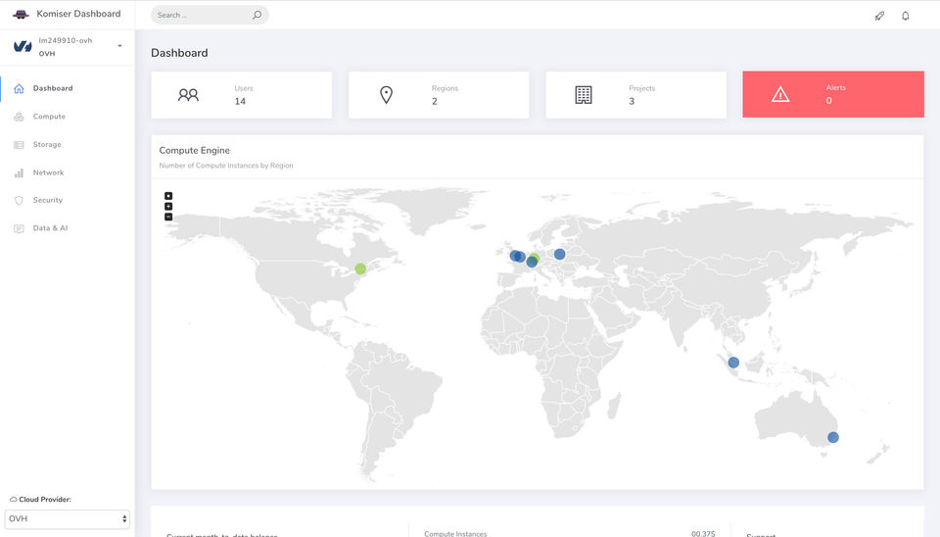Click the Alerts warning triangle icon

780,95
